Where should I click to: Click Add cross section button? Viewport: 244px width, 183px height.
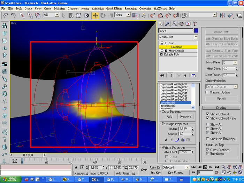coord(169,116)
